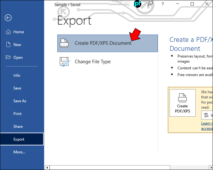Click the horizontal scrollbar left arrow
The height and width of the screenshot is (170, 213).
[x=47, y=167]
